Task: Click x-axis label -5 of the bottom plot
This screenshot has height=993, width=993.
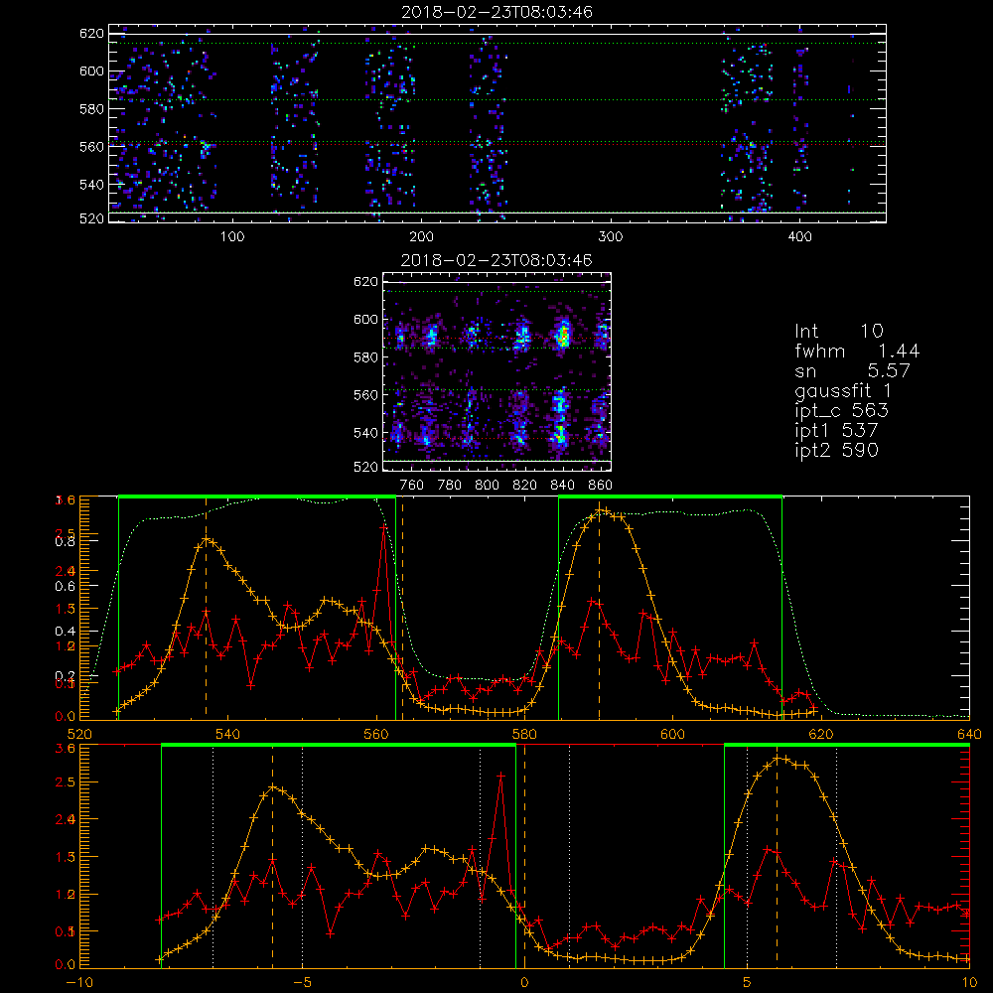Action: click(x=303, y=982)
